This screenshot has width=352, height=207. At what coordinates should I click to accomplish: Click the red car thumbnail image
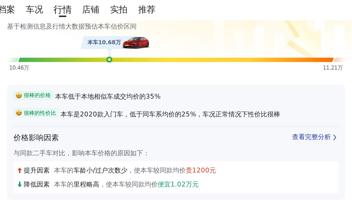pyautogui.click(x=136, y=43)
